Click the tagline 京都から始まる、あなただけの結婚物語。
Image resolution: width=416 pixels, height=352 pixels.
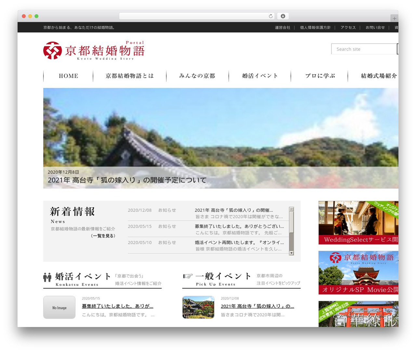coord(80,28)
